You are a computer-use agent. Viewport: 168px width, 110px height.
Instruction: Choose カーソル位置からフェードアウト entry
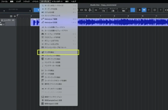pyautogui.click(x=59, y=30)
